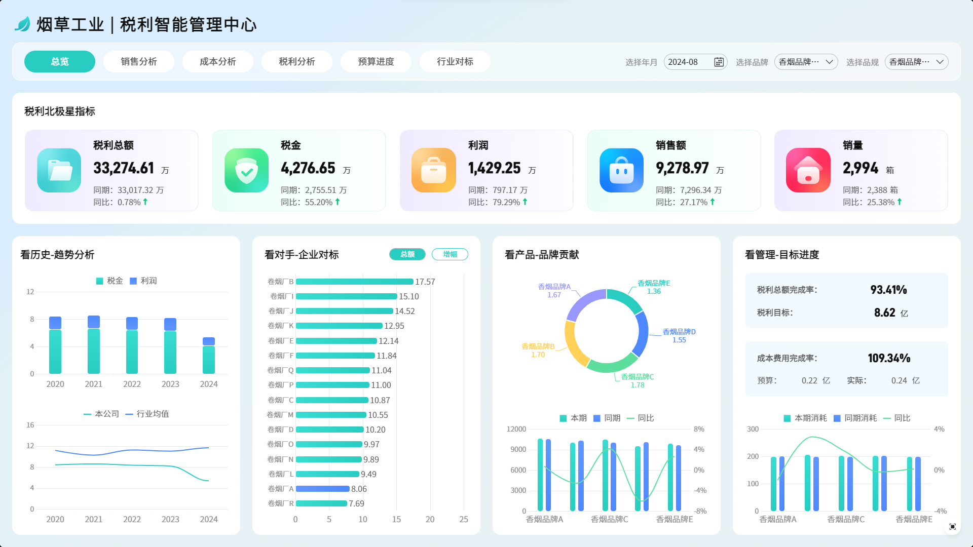Open the 税利分析 tab
973x547 pixels.
[x=297, y=61]
